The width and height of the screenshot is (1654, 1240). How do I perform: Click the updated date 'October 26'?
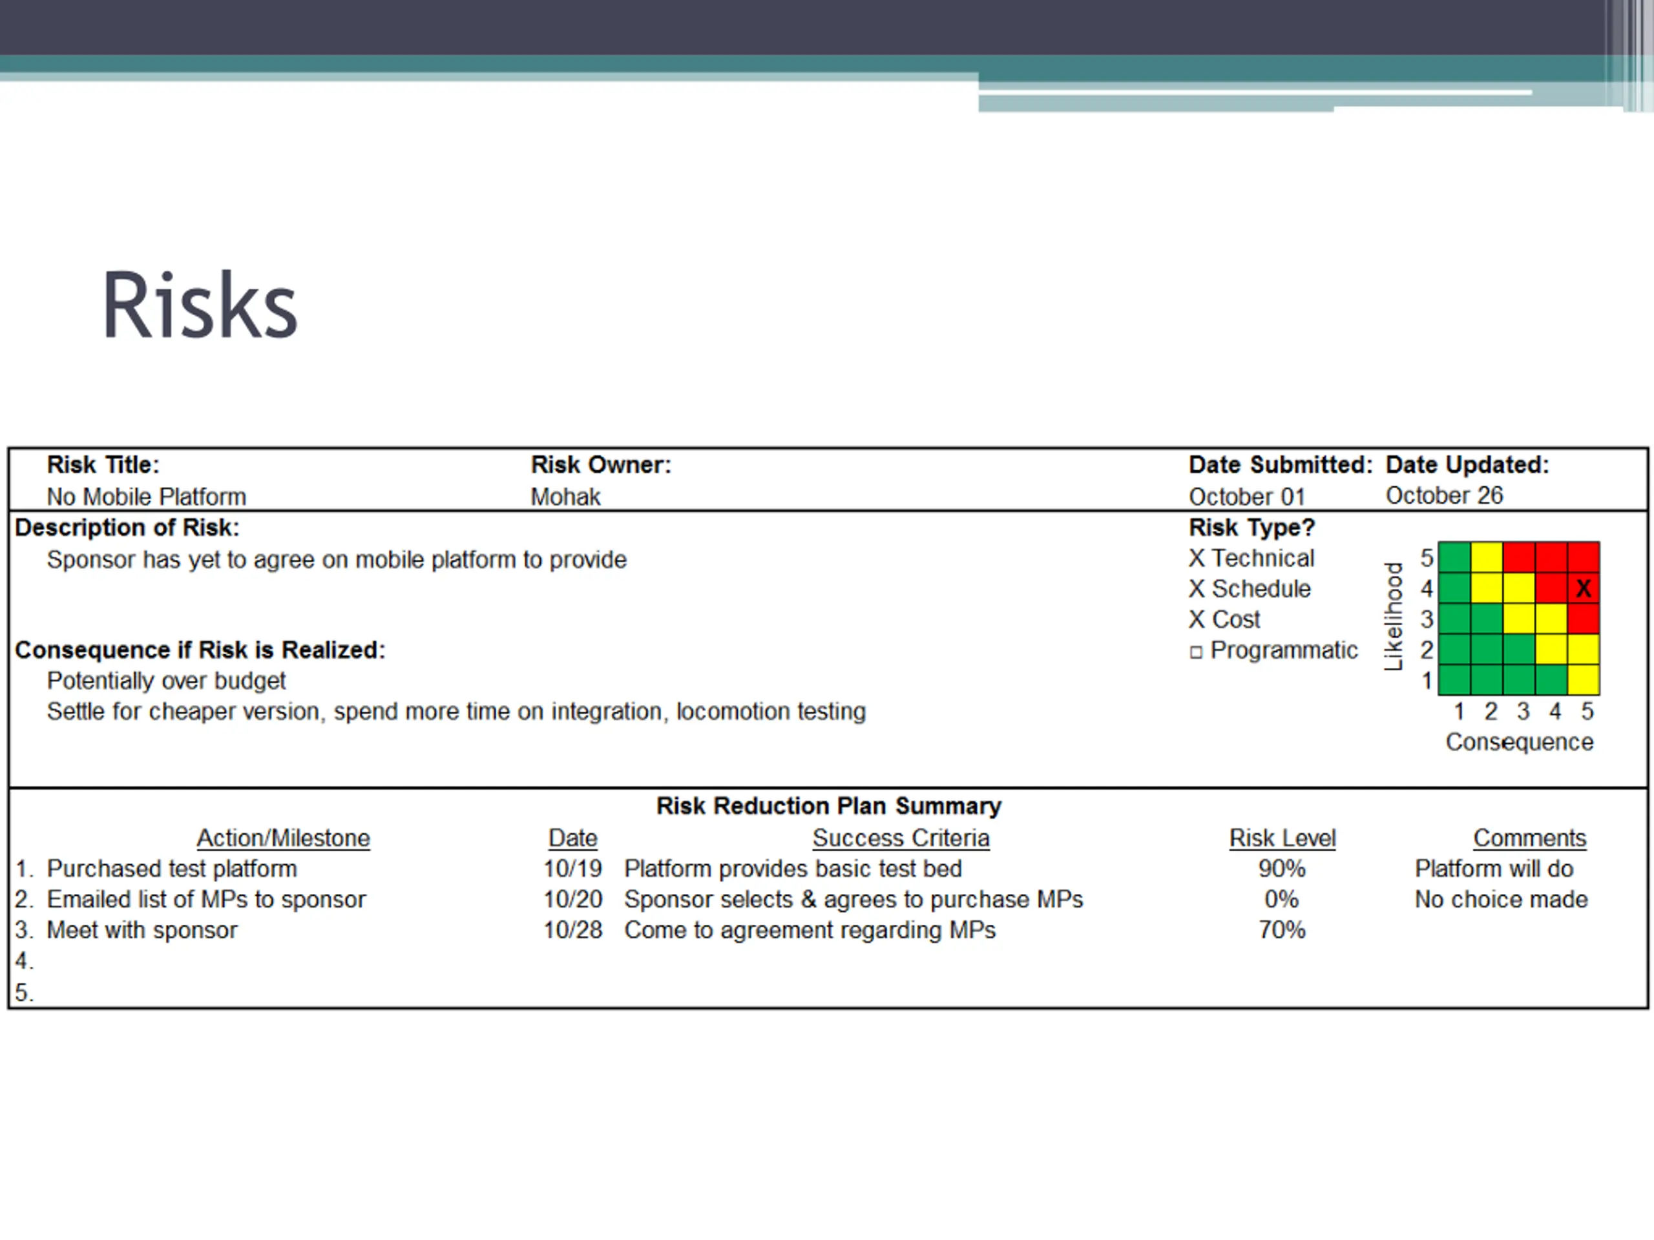click(1444, 495)
